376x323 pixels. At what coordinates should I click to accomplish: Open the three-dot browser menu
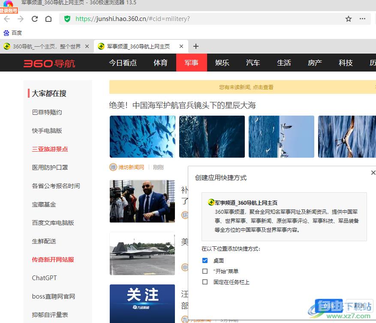tap(362, 19)
